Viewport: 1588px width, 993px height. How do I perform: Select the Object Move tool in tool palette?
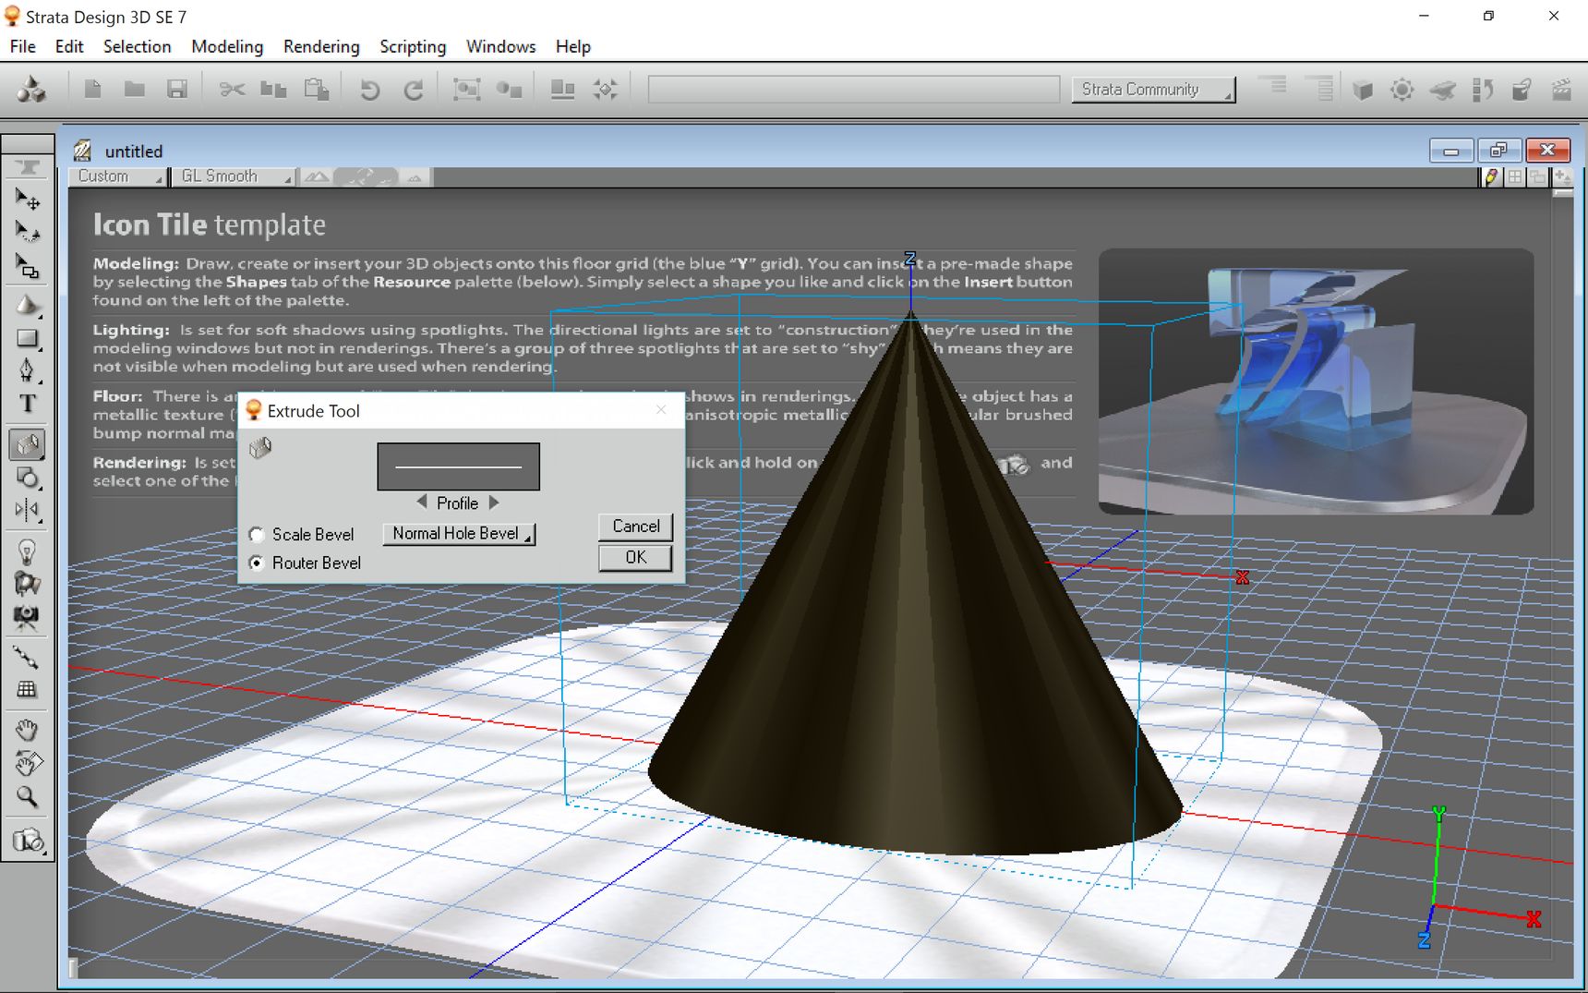pos(28,199)
